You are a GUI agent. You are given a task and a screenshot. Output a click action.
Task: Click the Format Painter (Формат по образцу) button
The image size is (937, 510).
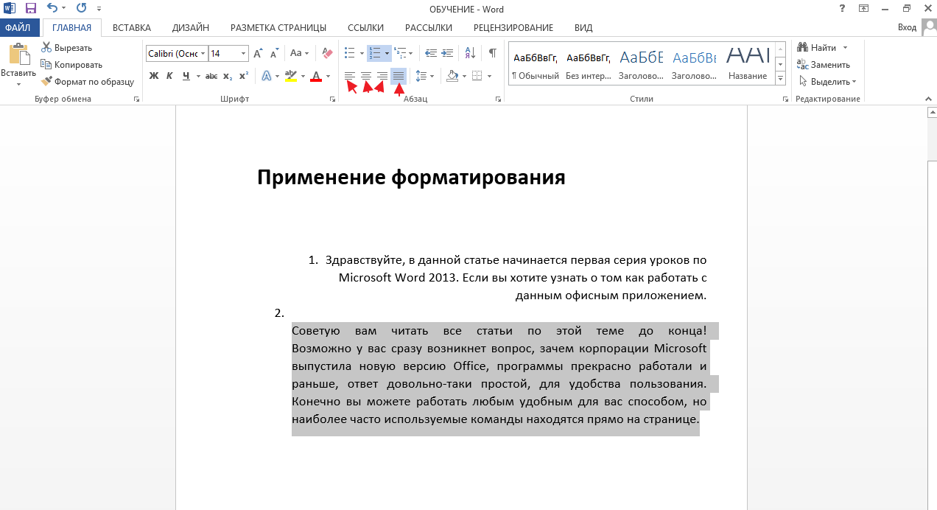(x=88, y=82)
